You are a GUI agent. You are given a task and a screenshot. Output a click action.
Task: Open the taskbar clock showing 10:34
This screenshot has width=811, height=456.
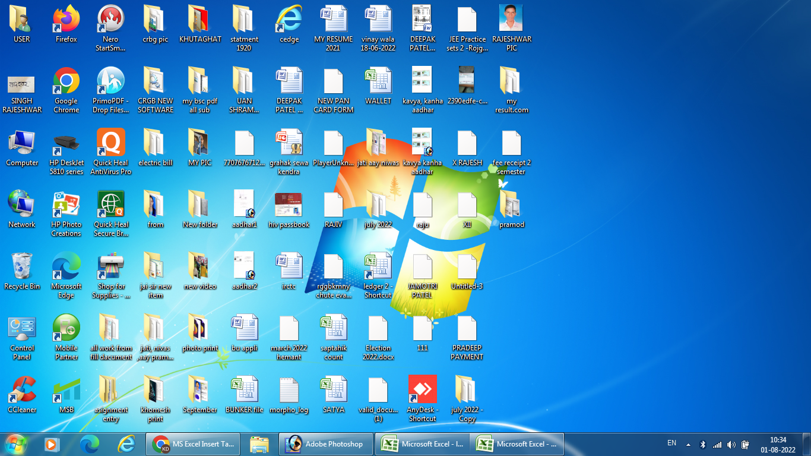pyautogui.click(x=778, y=445)
